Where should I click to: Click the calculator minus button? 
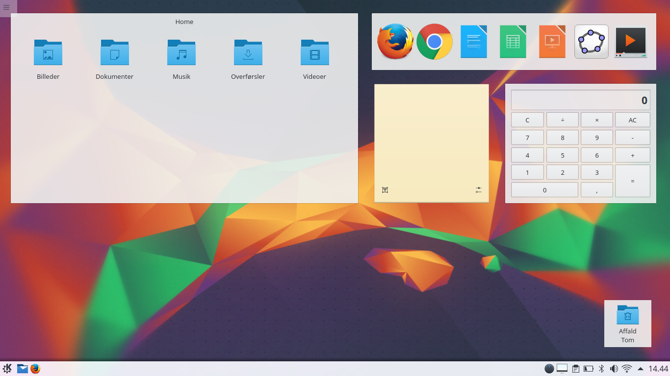633,138
